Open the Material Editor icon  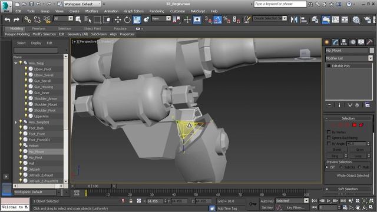[356, 19]
